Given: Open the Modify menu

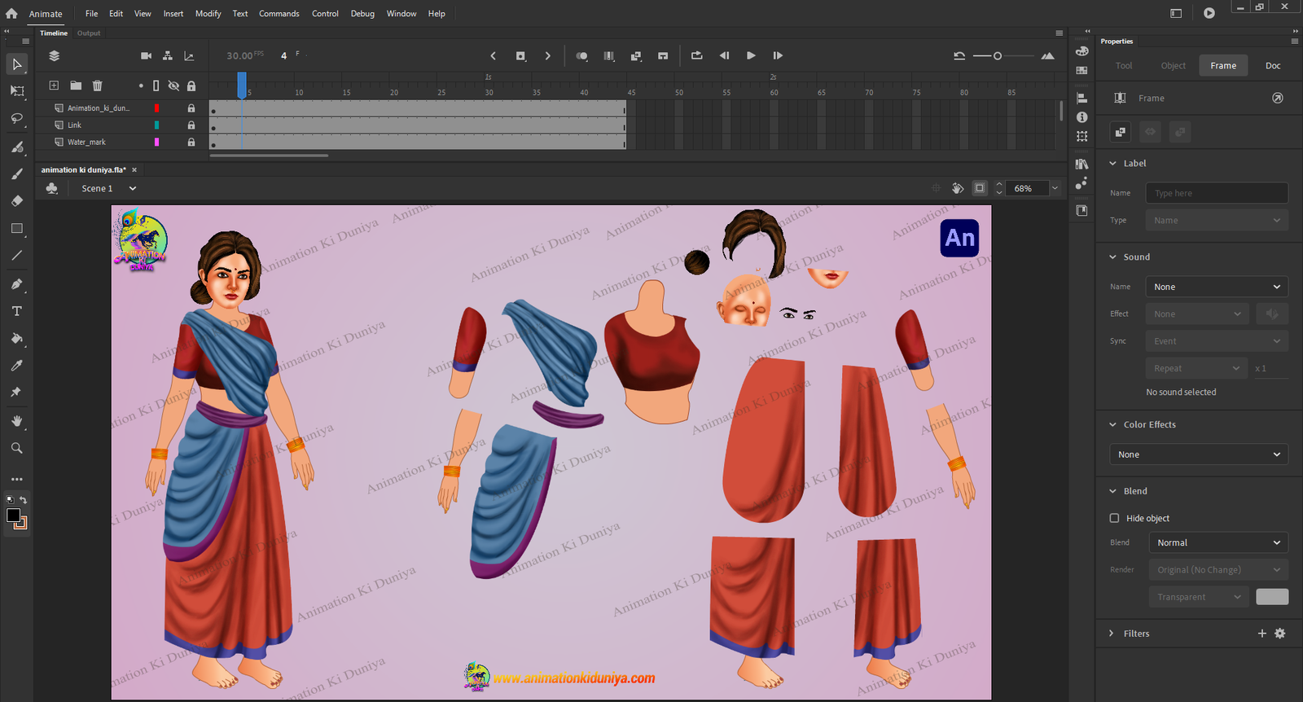Looking at the screenshot, I should 208,14.
